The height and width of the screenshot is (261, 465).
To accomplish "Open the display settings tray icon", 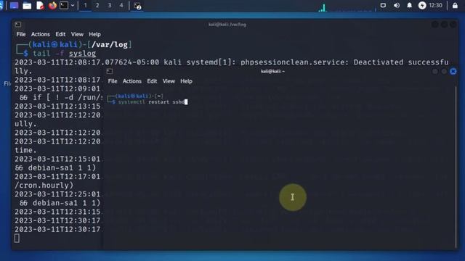I will [x=383, y=5].
